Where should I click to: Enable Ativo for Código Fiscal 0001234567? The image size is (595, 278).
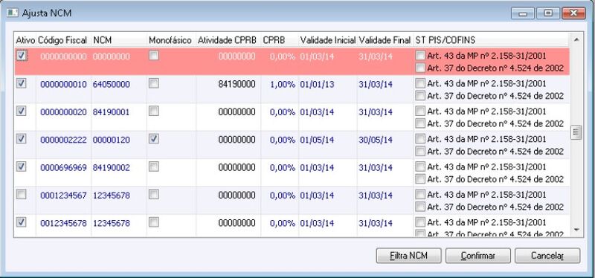pos(22,195)
